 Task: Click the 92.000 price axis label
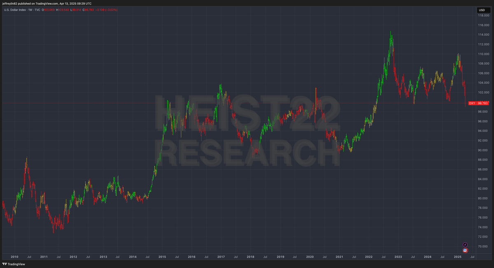[x=482, y=141]
